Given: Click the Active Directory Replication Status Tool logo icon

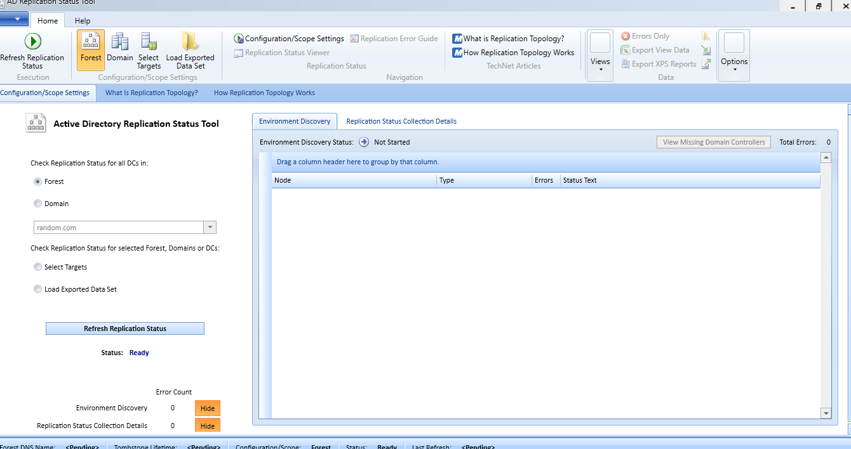Looking at the screenshot, I should [x=36, y=123].
